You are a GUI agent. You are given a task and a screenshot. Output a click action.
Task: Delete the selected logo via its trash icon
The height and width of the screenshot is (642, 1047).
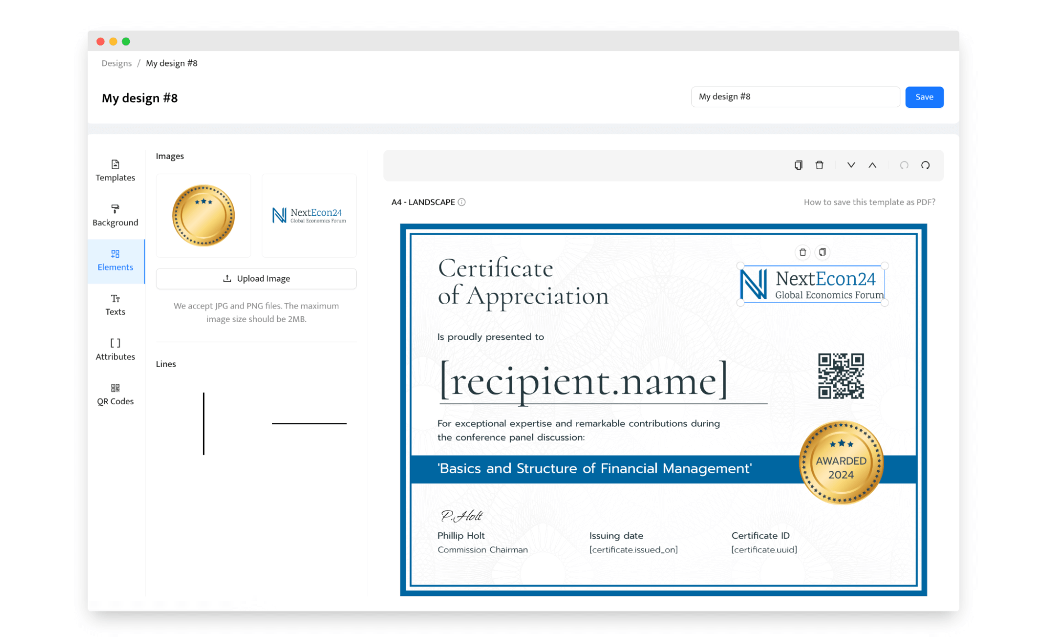[x=802, y=252]
